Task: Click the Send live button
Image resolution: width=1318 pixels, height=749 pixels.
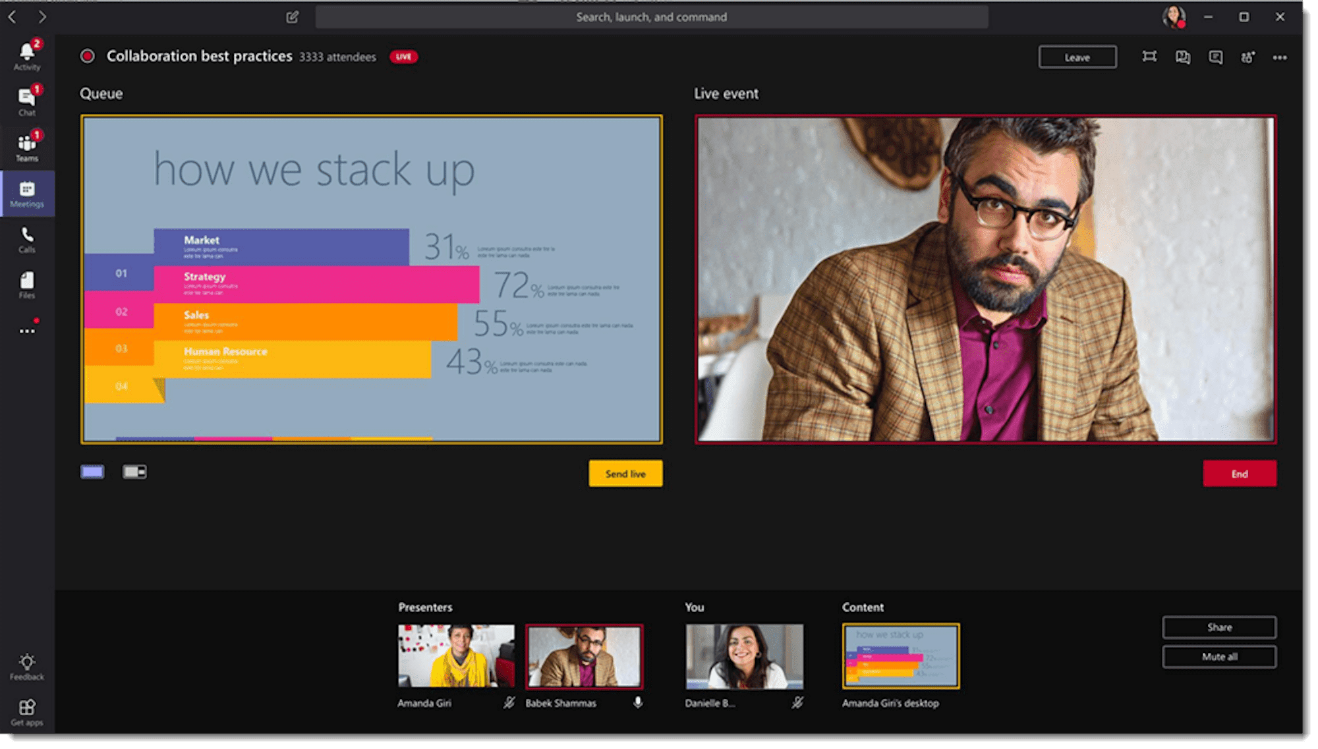Action: 627,473
